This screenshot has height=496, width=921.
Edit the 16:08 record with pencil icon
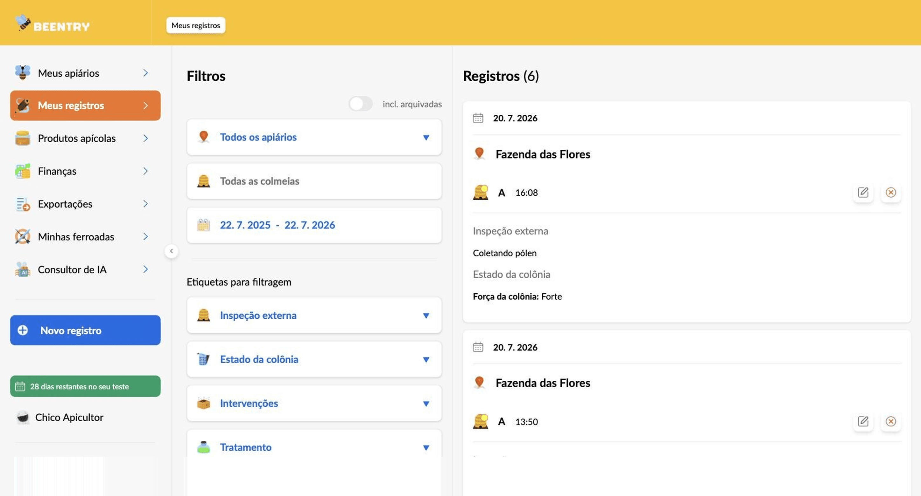point(863,193)
